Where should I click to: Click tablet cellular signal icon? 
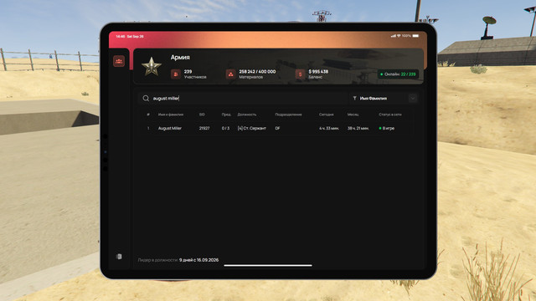pyautogui.click(x=394, y=36)
